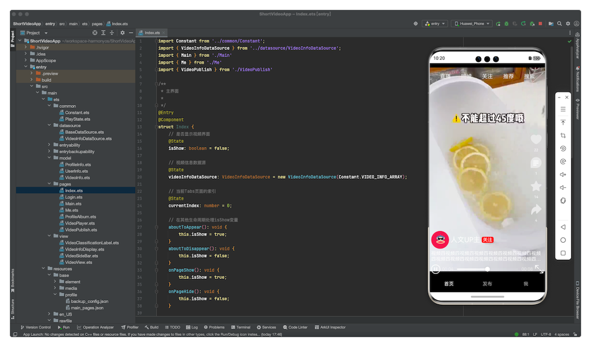Click the emulator Volume up icon

[563, 175]
